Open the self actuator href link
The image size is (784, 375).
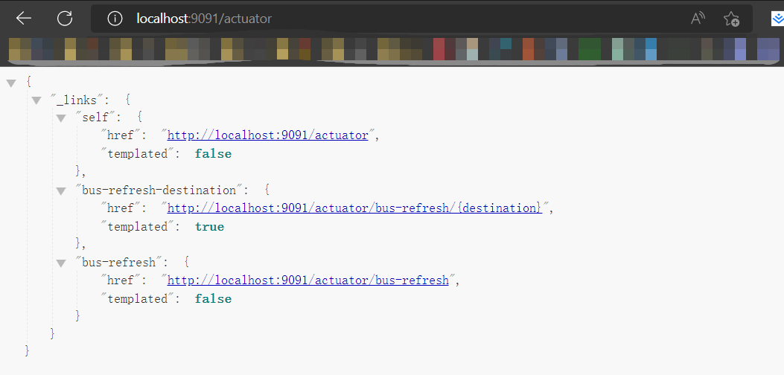267,135
